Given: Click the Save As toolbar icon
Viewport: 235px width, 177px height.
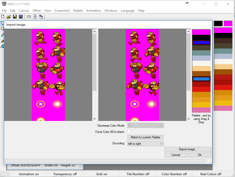Looking at the screenshot, I should pos(21,17).
